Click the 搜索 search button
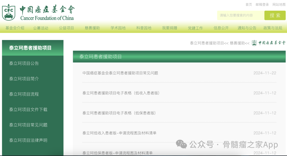This screenshot has height=156, width=287. tap(275, 15)
